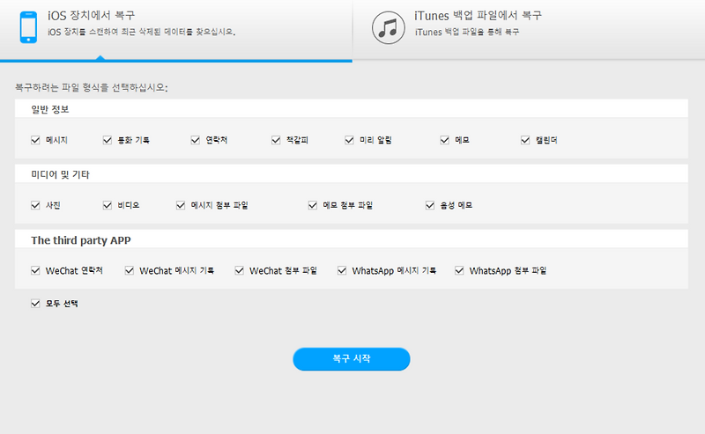The height and width of the screenshot is (434, 705).
Task: Toggle the 비디오 checkbox
Action: pyautogui.click(x=107, y=205)
